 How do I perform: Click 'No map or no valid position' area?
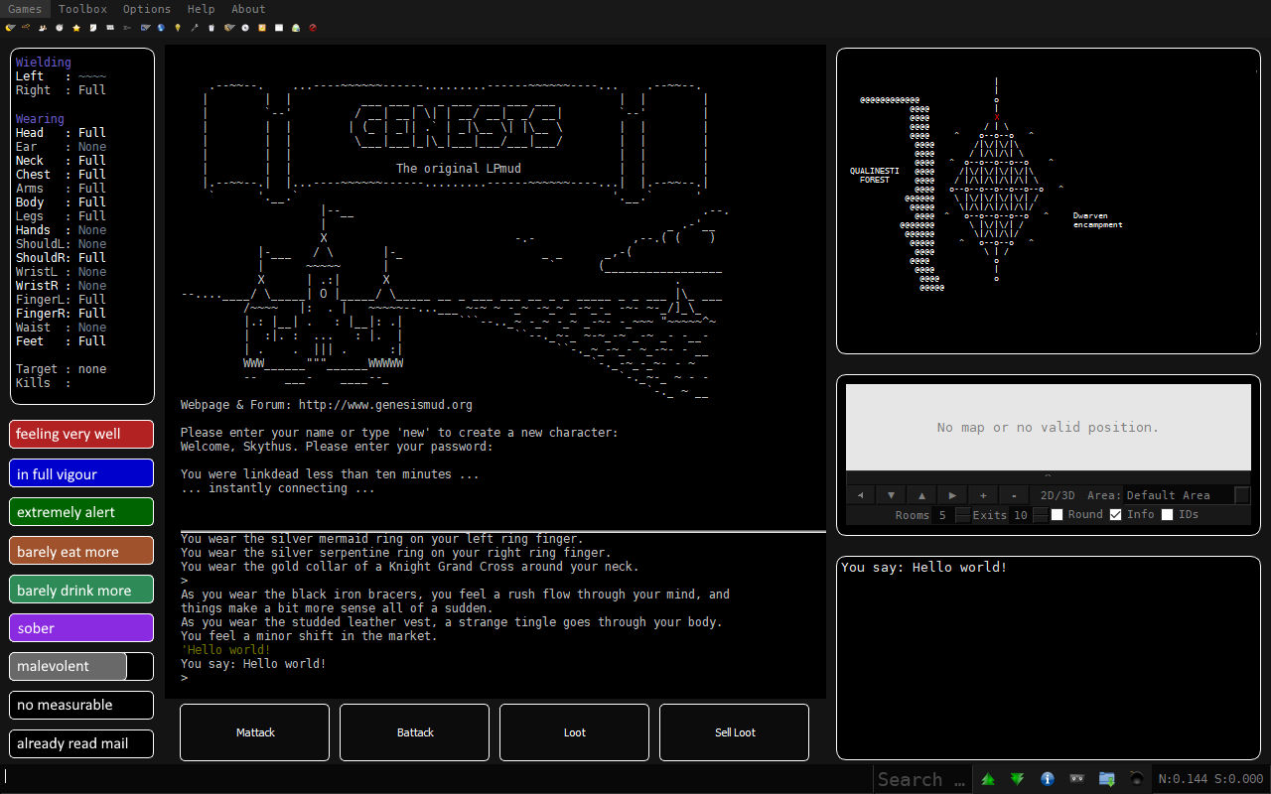[x=1048, y=428]
